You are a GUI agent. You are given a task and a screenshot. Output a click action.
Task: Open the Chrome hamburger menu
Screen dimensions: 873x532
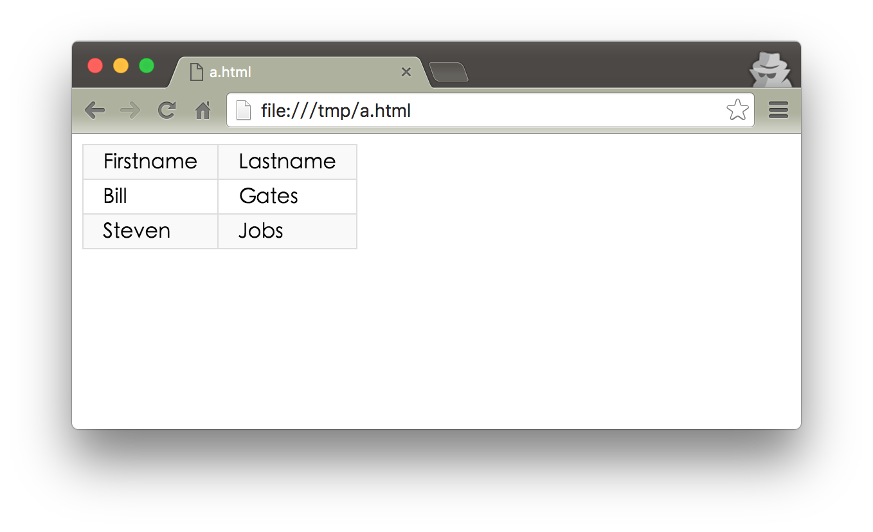[778, 111]
